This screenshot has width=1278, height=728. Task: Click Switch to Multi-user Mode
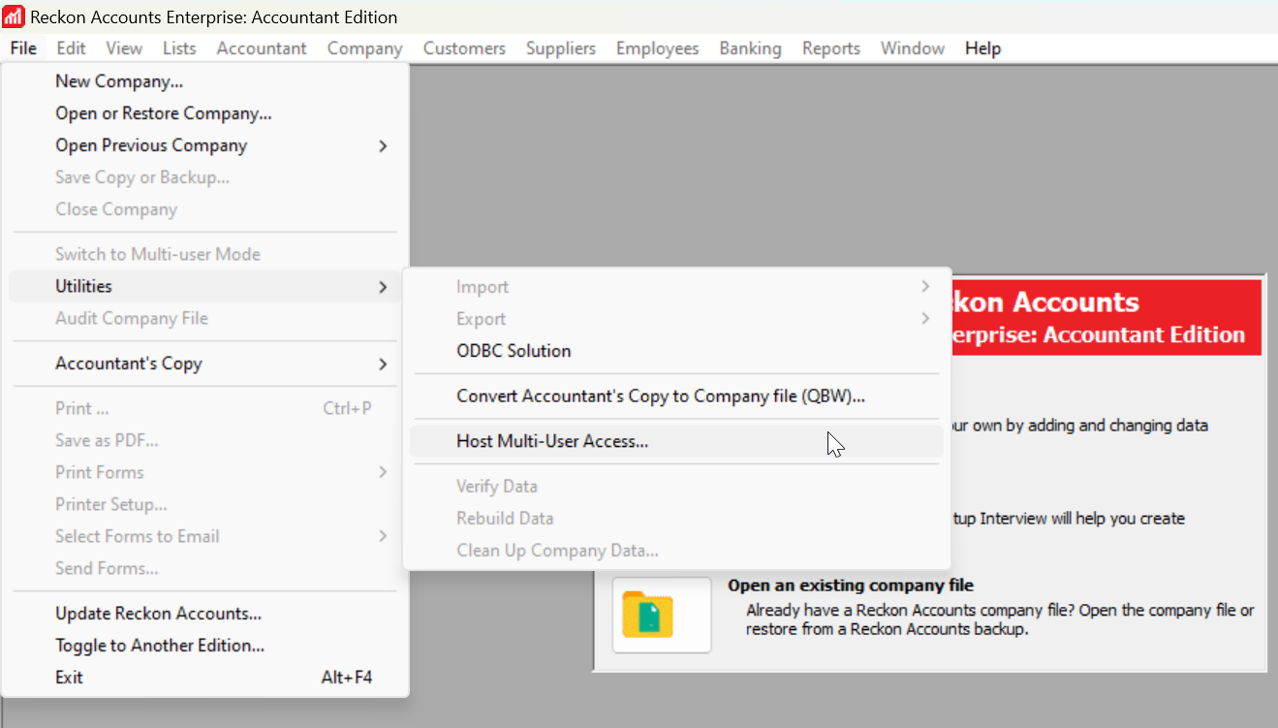pos(204,254)
